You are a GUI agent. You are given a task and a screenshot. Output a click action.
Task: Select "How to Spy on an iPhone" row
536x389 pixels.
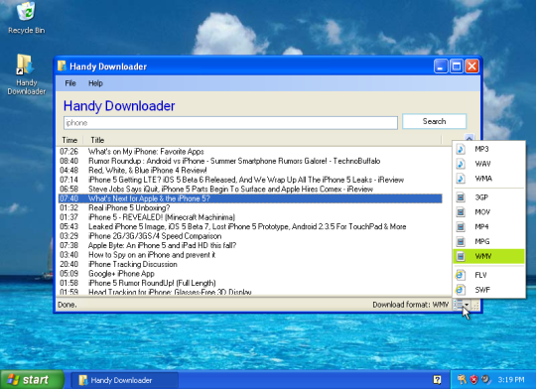tap(250, 255)
